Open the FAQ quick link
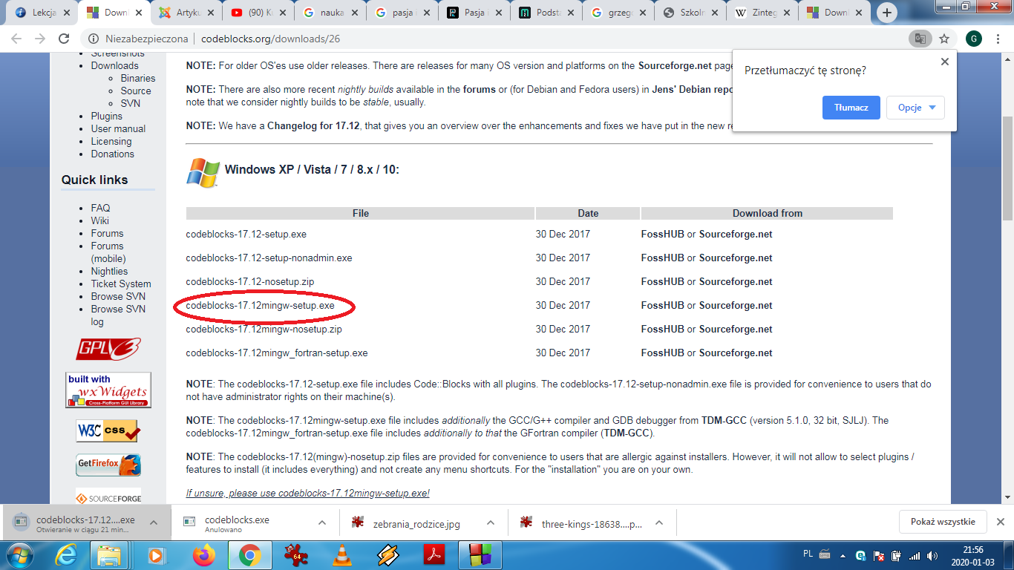Screen dimensions: 1014x570 coord(100,208)
